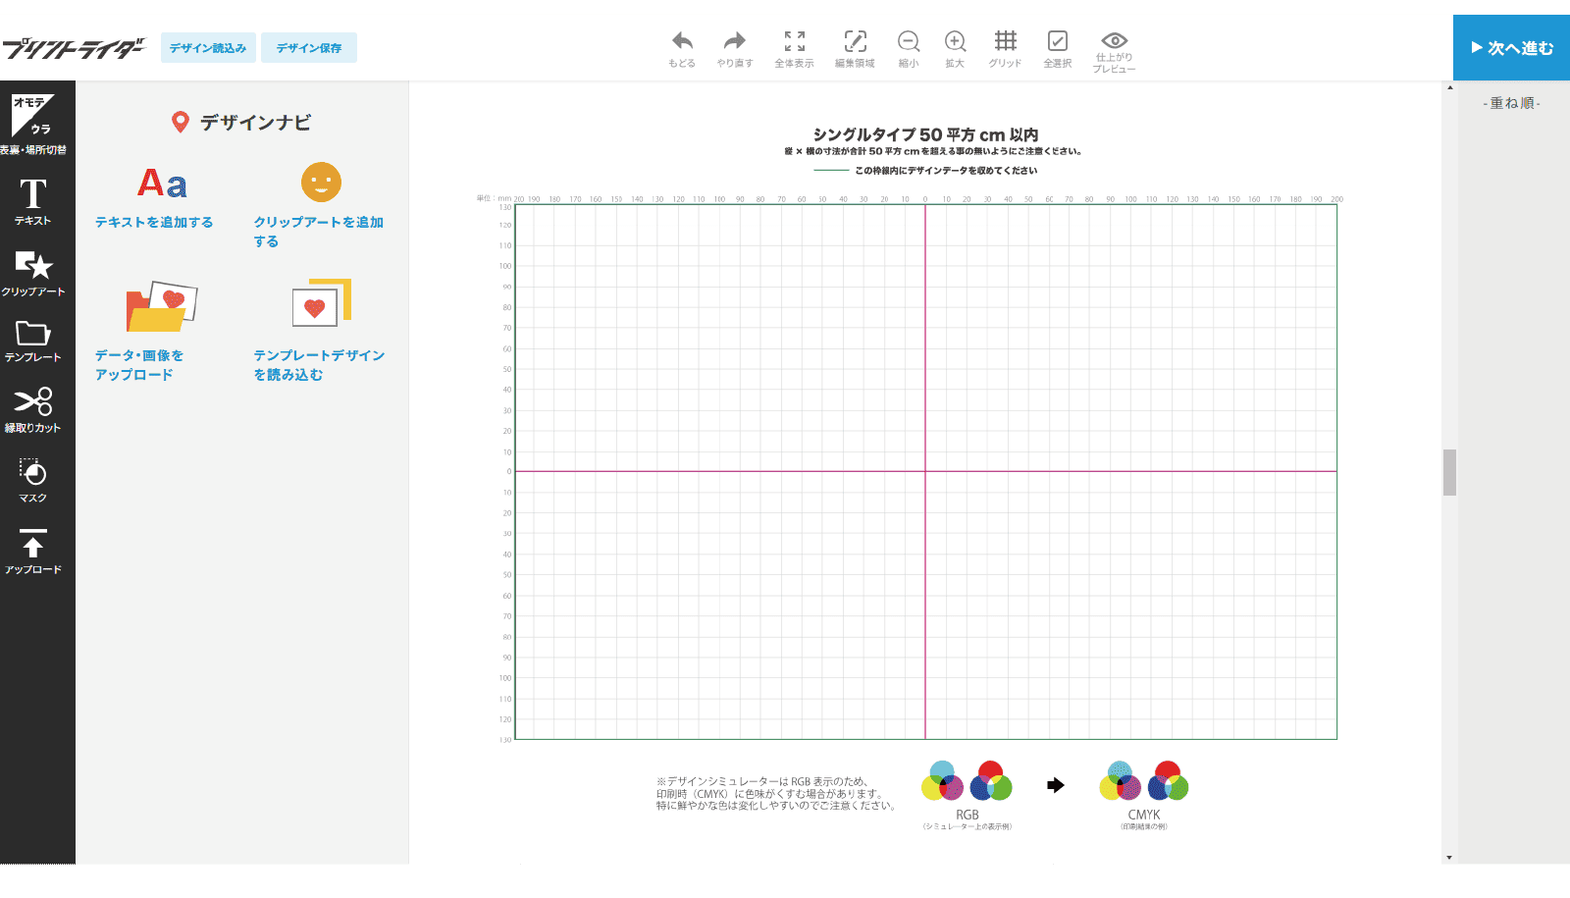This screenshot has width=1570, height=898.
Task: Zoom out with the 縮小 magnifier icon
Action: tap(909, 42)
